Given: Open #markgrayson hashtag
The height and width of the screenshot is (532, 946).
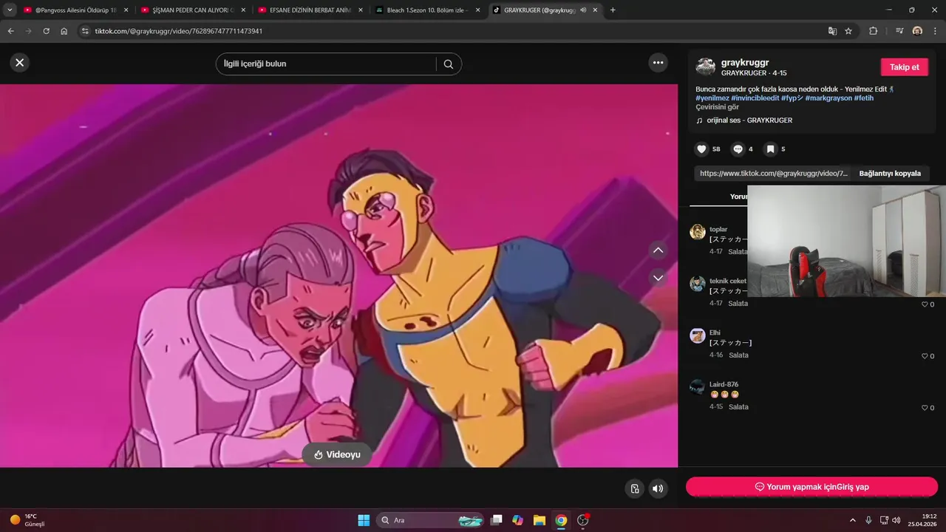Looking at the screenshot, I should 828,98.
